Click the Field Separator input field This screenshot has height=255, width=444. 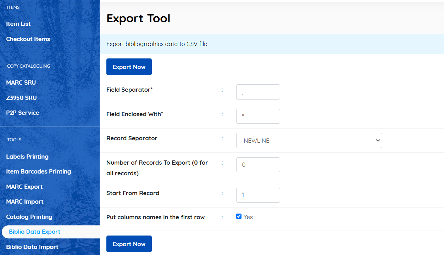coord(258,92)
